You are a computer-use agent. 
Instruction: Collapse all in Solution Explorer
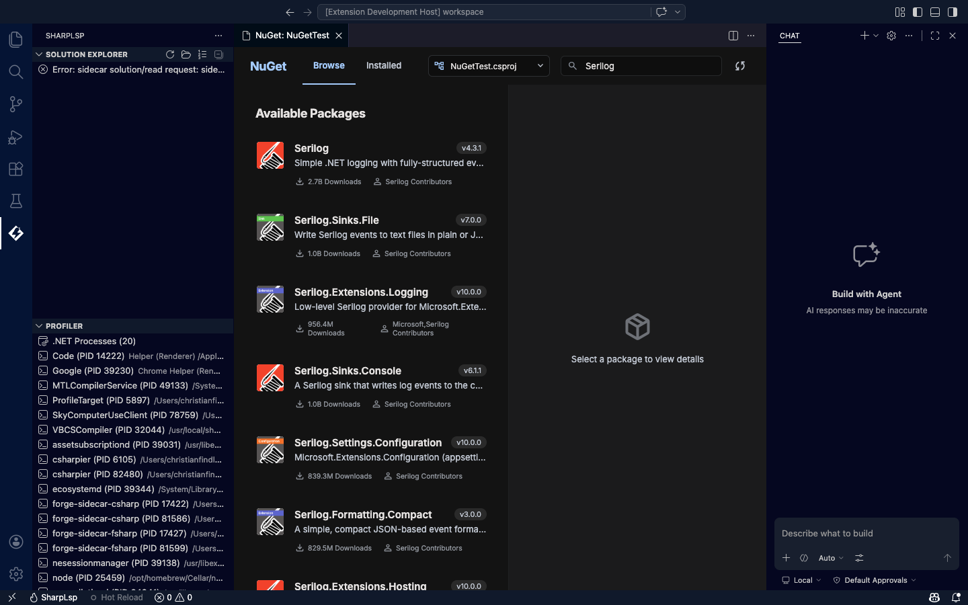tap(218, 54)
